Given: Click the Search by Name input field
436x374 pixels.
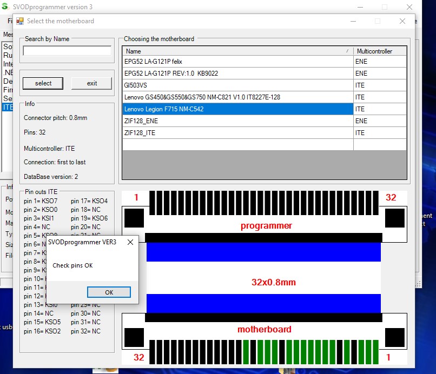Looking at the screenshot, I should (x=67, y=51).
